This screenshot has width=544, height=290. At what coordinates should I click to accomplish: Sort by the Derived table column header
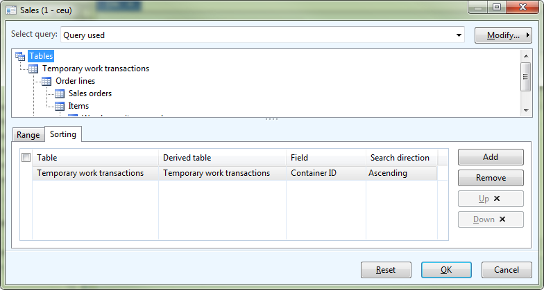coord(222,158)
